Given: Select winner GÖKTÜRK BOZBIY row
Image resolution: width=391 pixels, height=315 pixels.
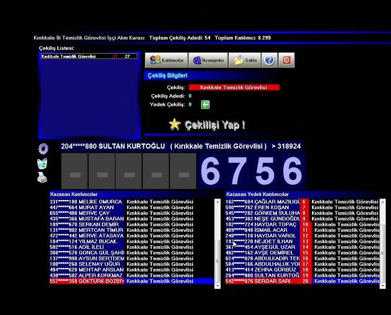Looking at the screenshot, I should pyautogui.click(x=132, y=281).
